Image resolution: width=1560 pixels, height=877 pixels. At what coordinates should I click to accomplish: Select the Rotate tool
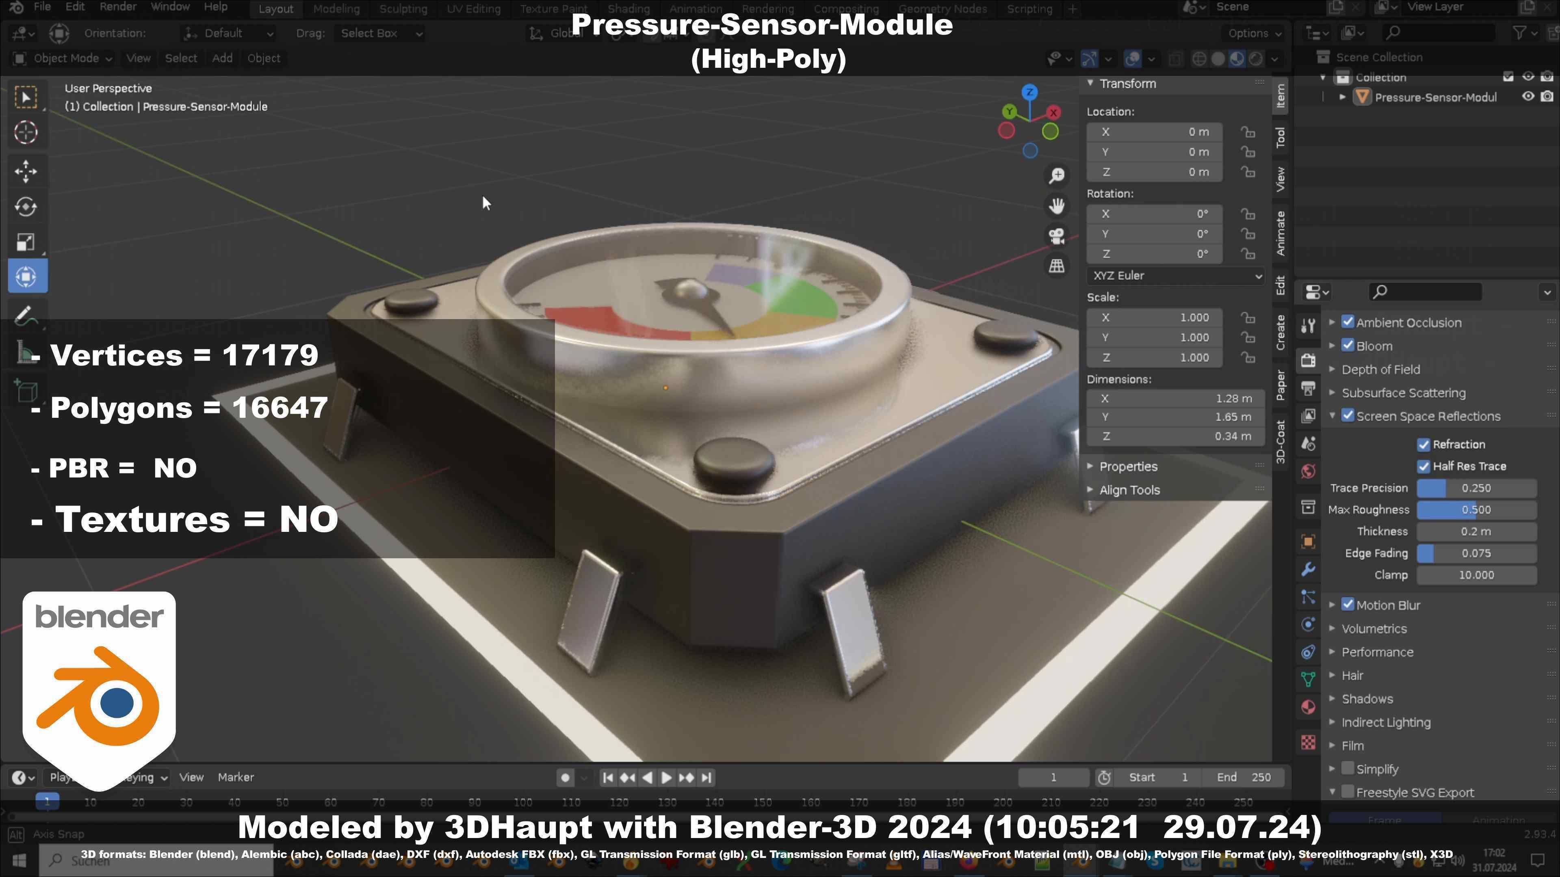(26, 206)
